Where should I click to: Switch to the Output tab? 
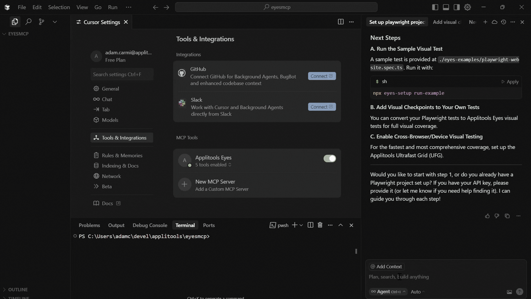116,225
